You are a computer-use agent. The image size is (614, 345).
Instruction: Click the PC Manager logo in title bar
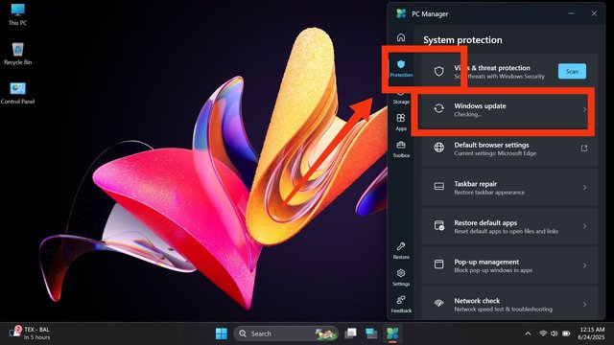coord(401,13)
